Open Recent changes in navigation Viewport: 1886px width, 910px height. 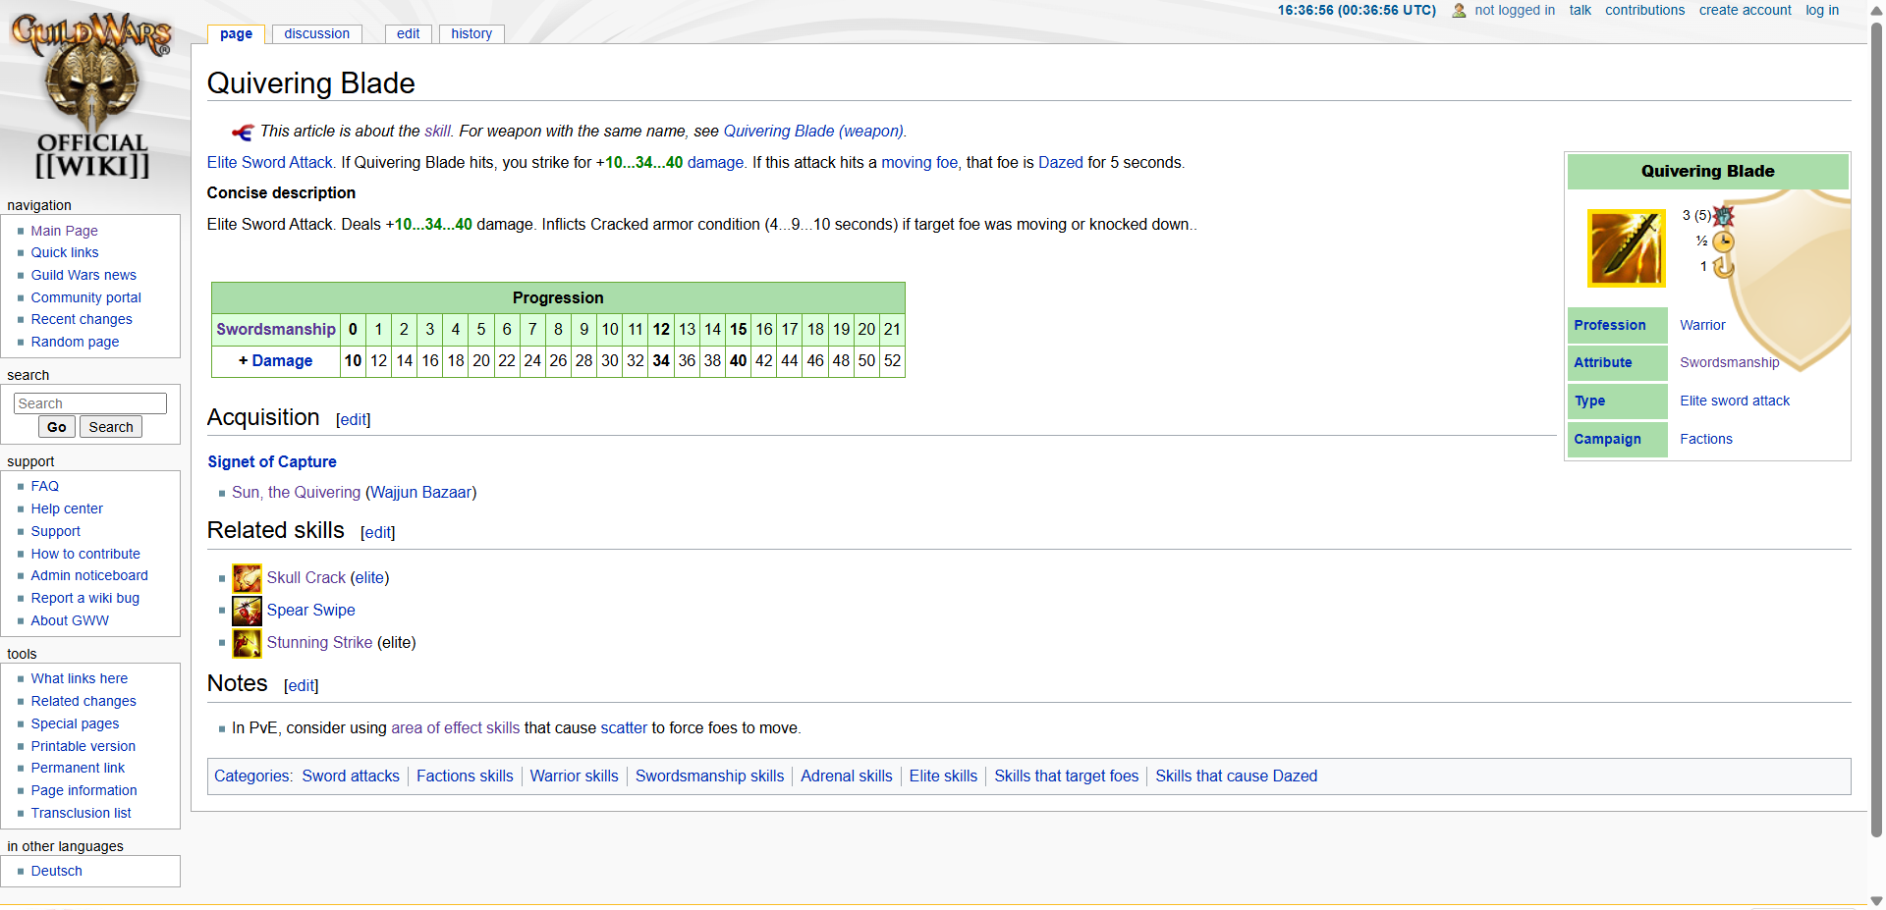click(82, 319)
